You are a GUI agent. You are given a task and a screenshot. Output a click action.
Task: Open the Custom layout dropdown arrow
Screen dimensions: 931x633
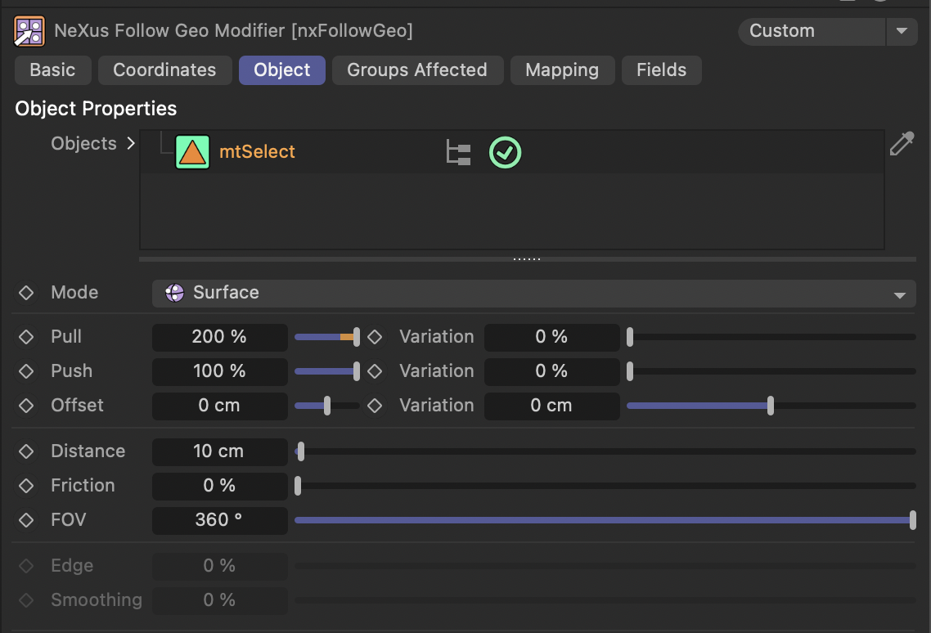pyautogui.click(x=901, y=32)
